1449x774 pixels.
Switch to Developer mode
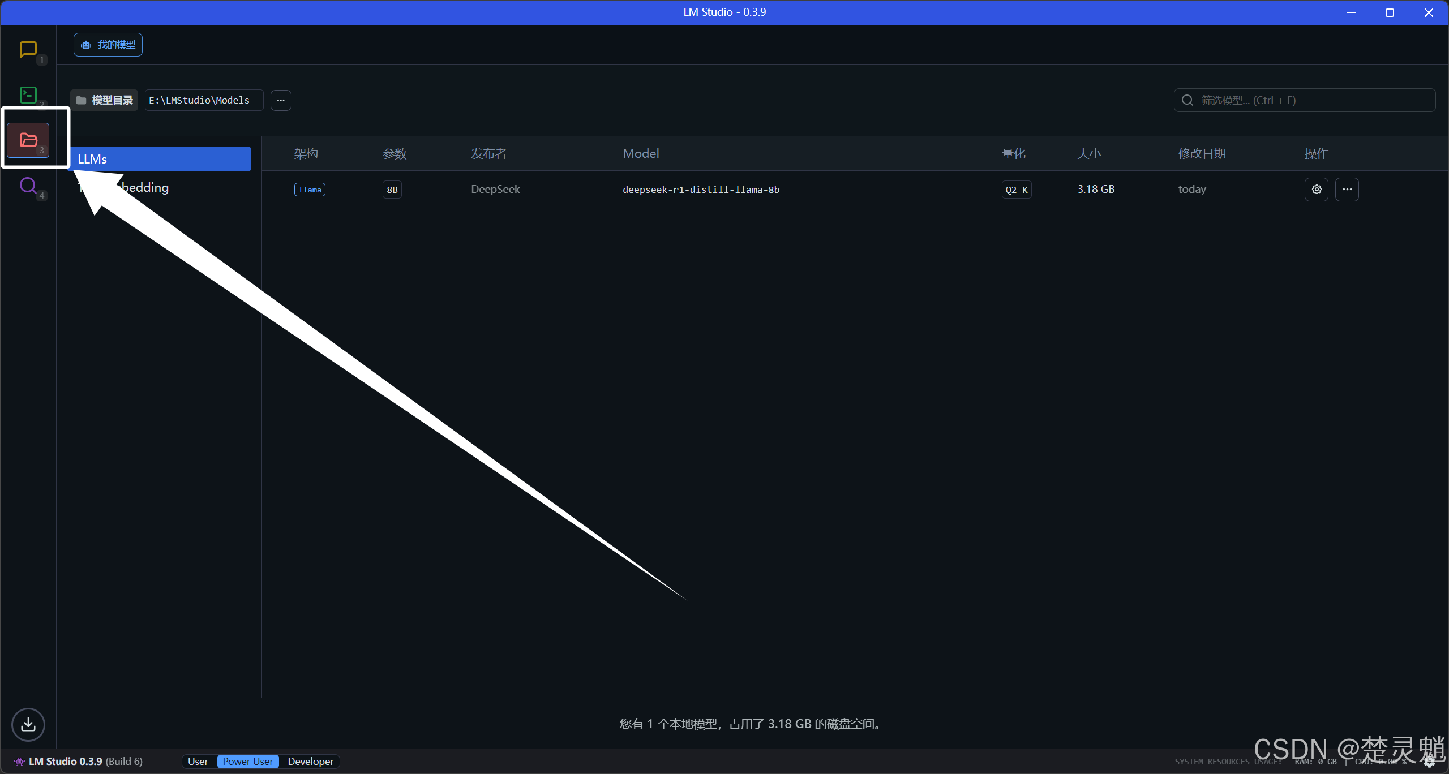[x=310, y=762]
